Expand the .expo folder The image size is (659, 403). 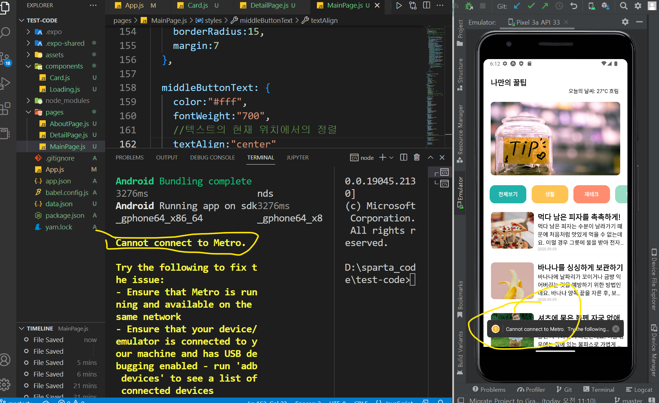tap(28, 32)
